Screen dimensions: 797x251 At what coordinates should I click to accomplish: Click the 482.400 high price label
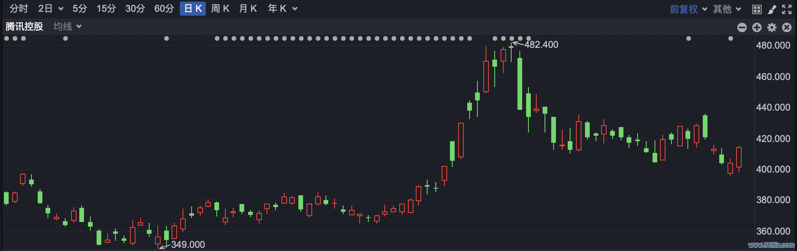pos(541,45)
